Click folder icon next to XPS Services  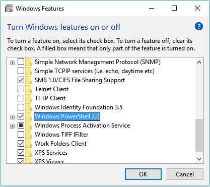[x=29, y=153]
